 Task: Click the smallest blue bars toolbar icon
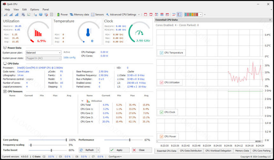[x=6, y=15]
